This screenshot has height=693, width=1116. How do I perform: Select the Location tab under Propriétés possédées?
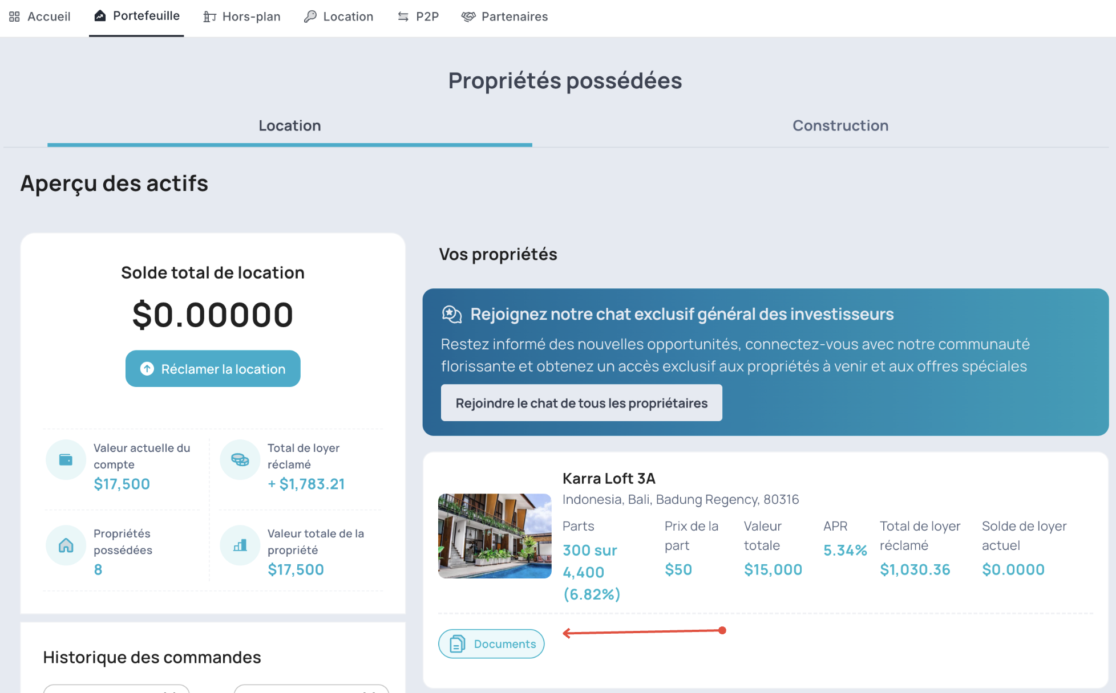pos(289,125)
